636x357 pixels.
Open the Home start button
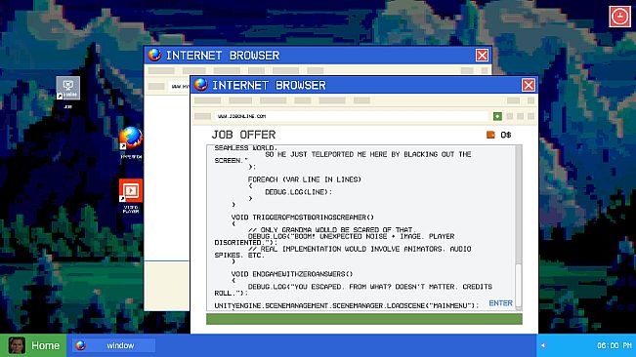(x=33, y=345)
